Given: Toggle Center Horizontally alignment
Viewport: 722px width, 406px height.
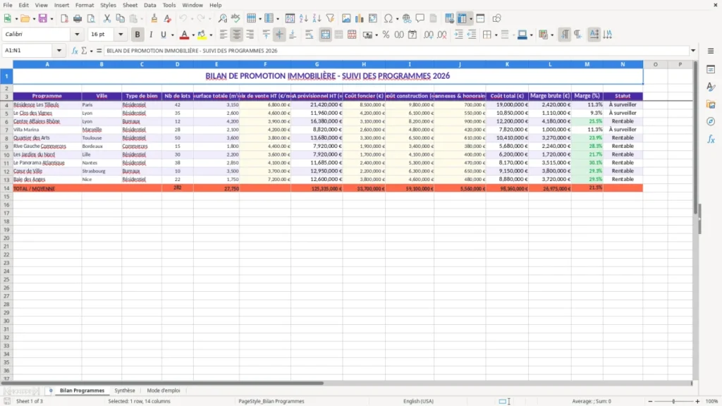Looking at the screenshot, I should pos(236,35).
